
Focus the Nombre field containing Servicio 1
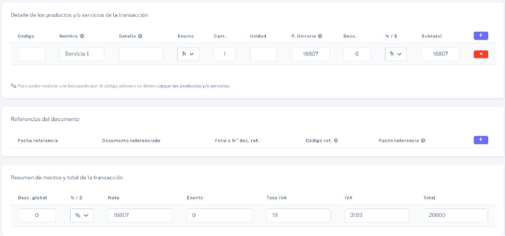point(82,54)
